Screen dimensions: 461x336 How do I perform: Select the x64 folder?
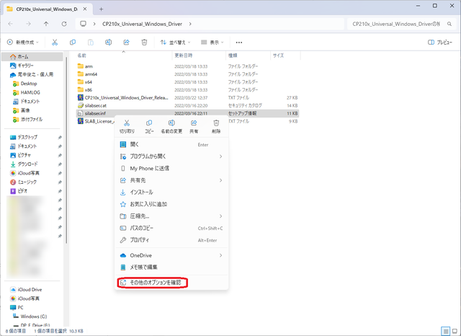(187, 81)
